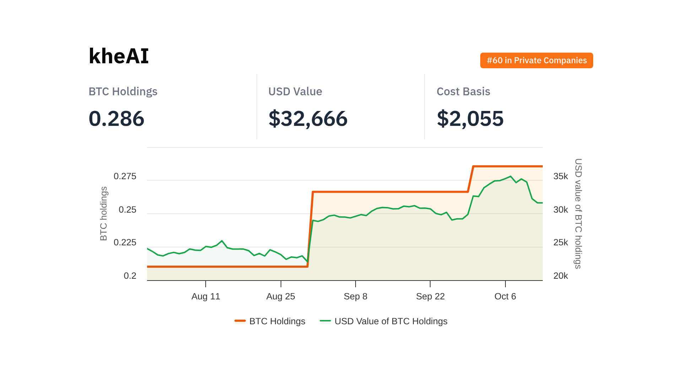
Task: Select the Sep 8 date label
Action: pos(355,296)
